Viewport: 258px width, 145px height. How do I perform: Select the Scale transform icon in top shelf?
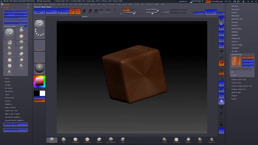tap(90, 11)
